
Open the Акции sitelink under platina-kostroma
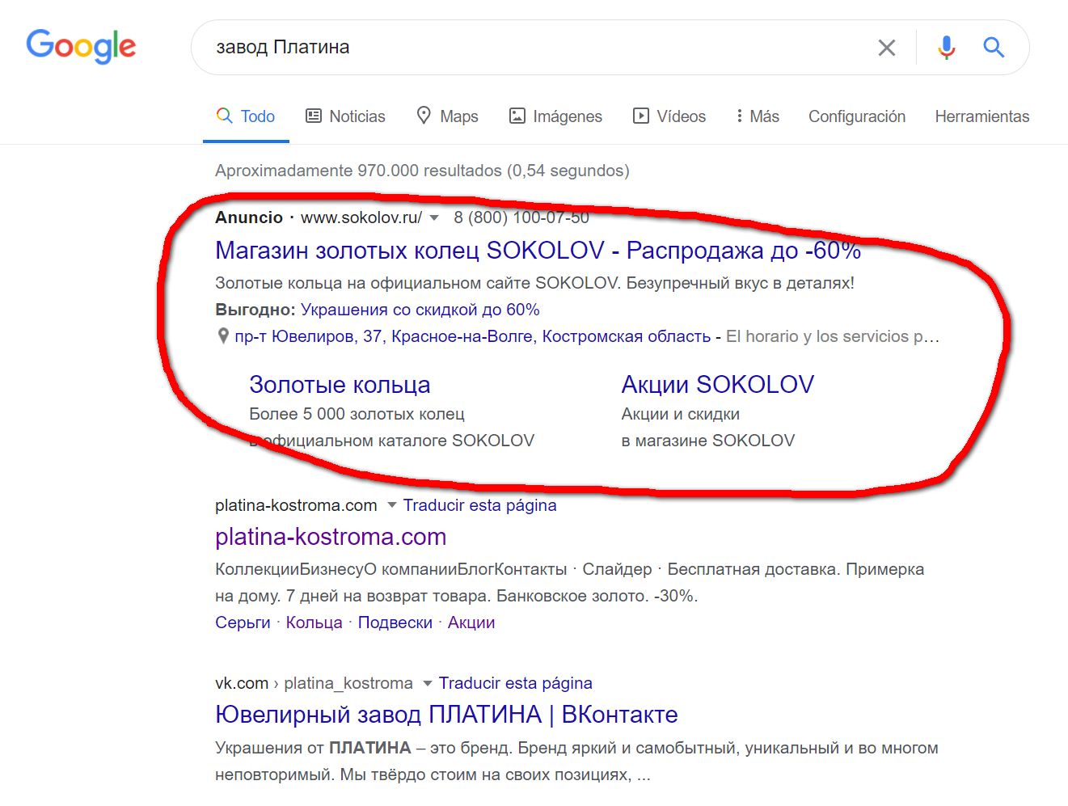click(471, 622)
